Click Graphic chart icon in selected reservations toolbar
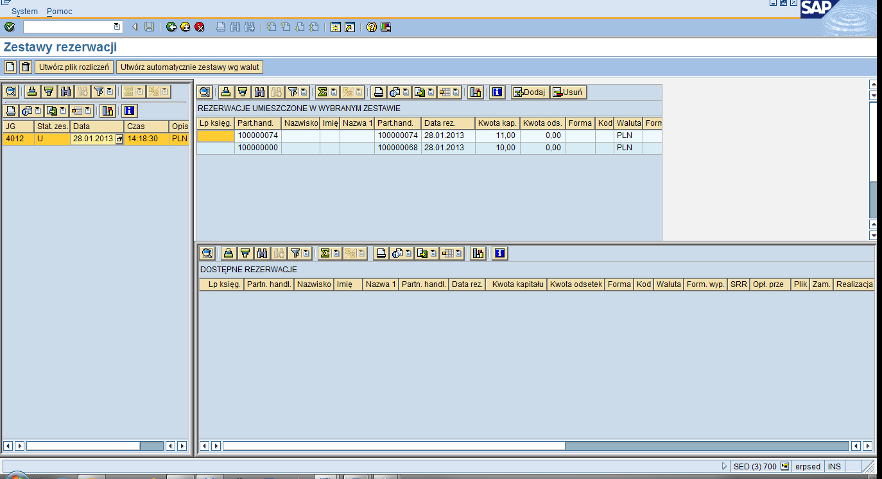The image size is (882, 479). point(475,92)
